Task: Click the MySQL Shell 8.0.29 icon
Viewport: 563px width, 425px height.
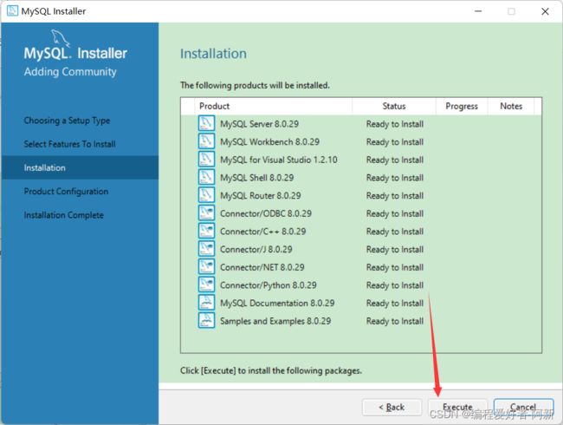Action: pyautogui.click(x=206, y=177)
